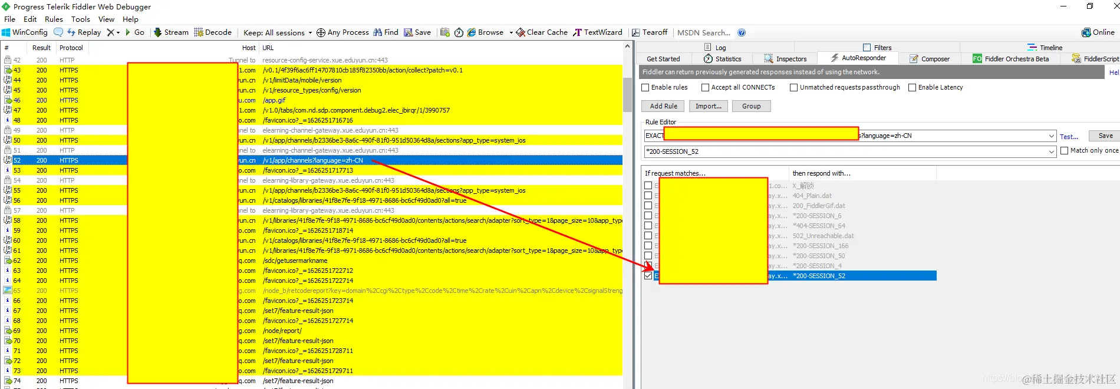
Task: Check 'Unmatched requests passthrough'
Action: (794, 87)
